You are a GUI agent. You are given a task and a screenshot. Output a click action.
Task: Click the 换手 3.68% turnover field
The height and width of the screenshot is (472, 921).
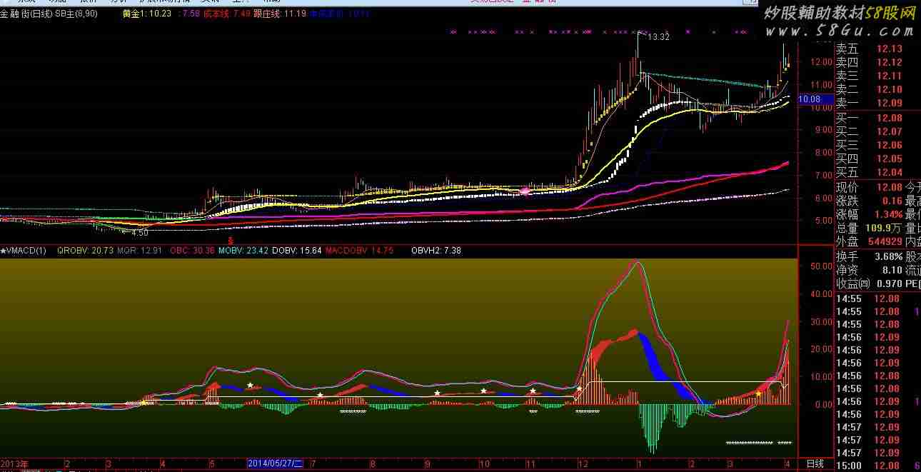(x=870, y=256)
